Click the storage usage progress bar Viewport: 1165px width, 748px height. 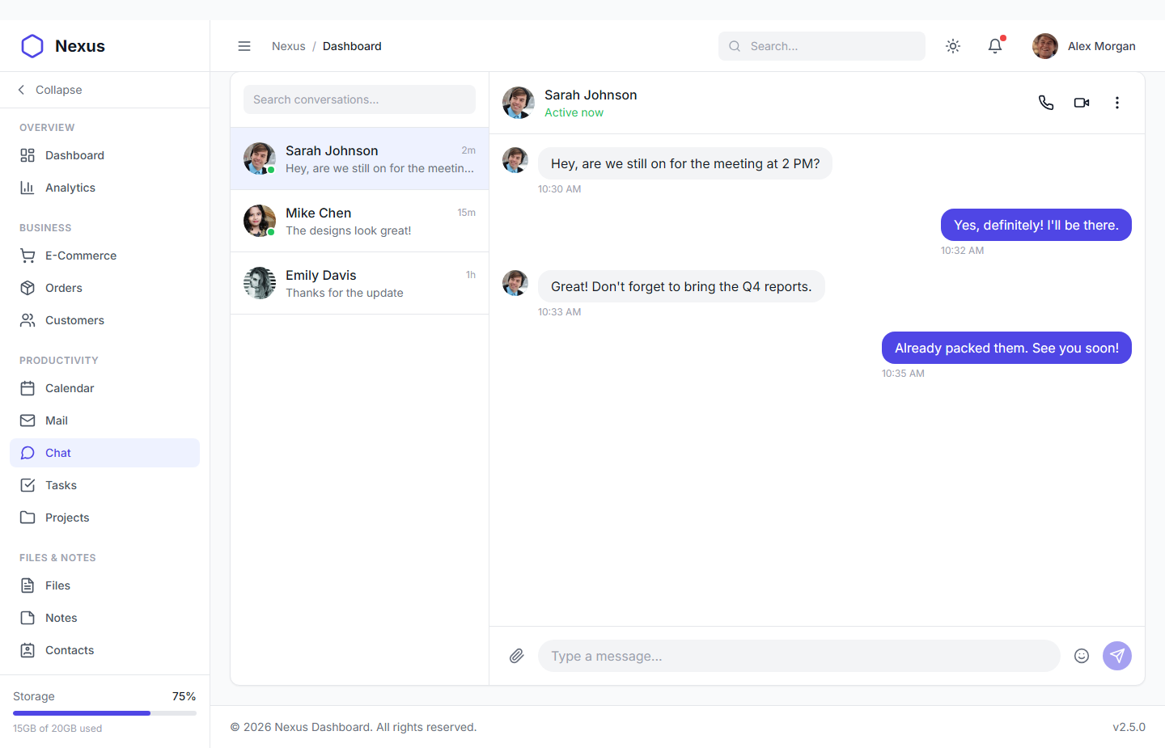(x=104, y=713)
